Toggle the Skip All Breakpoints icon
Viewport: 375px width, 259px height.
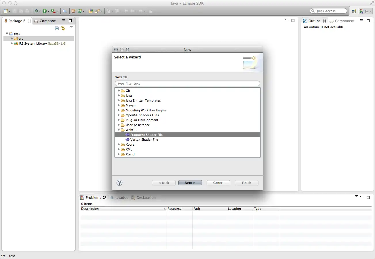point(64,11)
